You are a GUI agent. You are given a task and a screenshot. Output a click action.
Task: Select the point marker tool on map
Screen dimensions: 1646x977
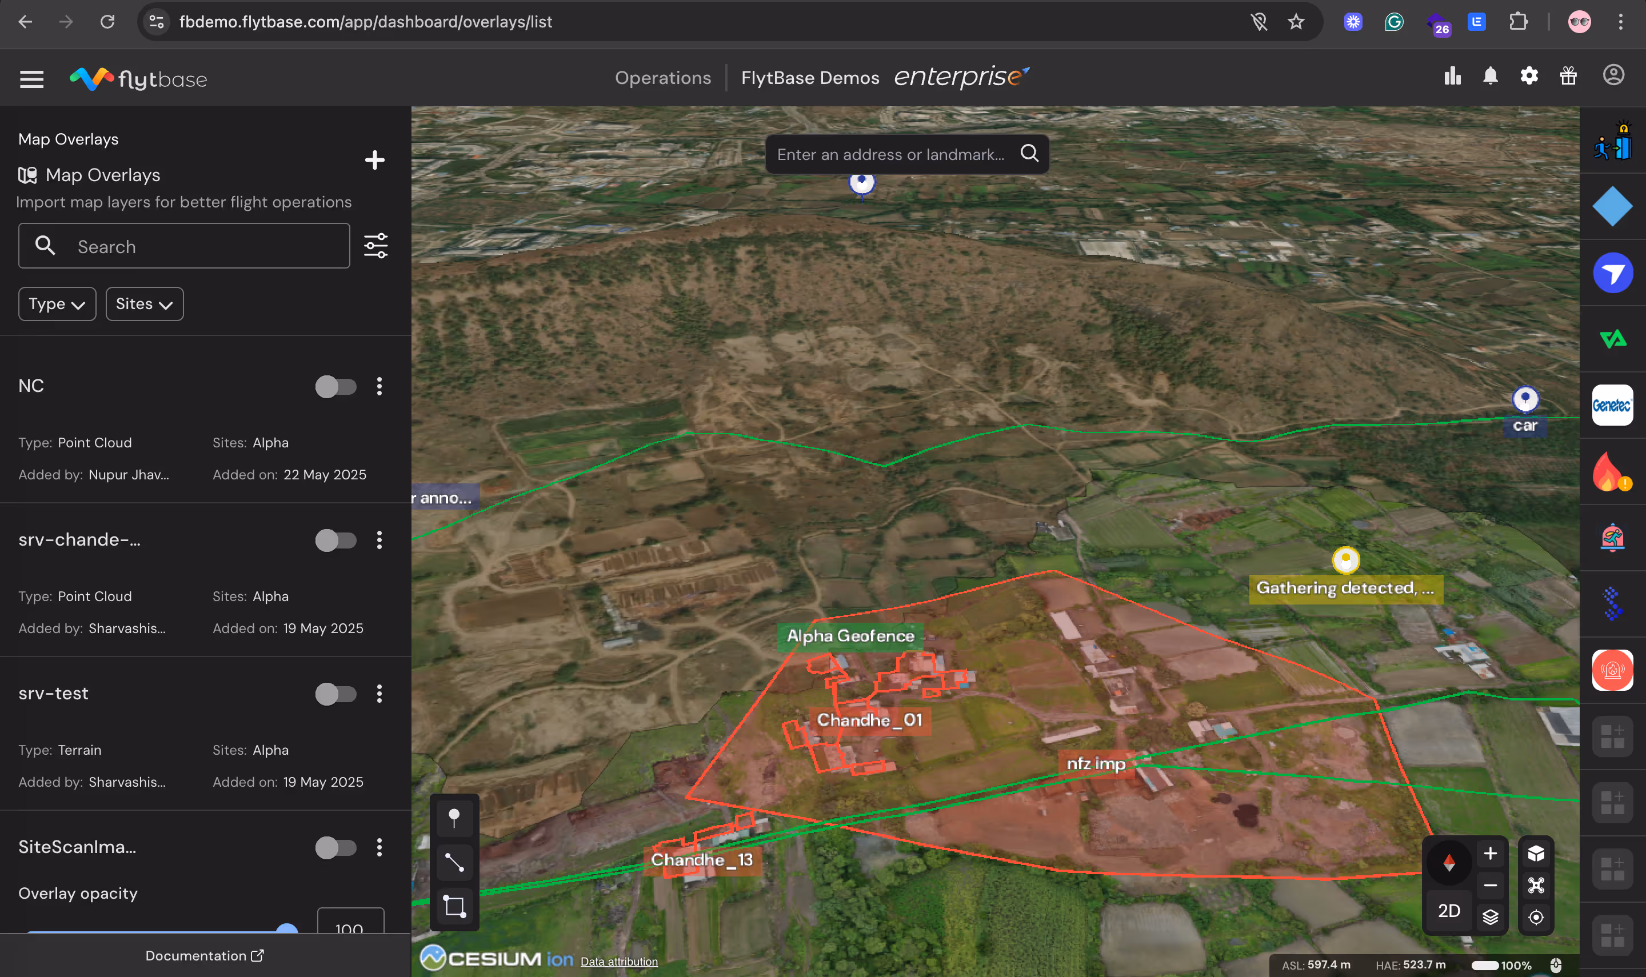[x=454, y=818]
